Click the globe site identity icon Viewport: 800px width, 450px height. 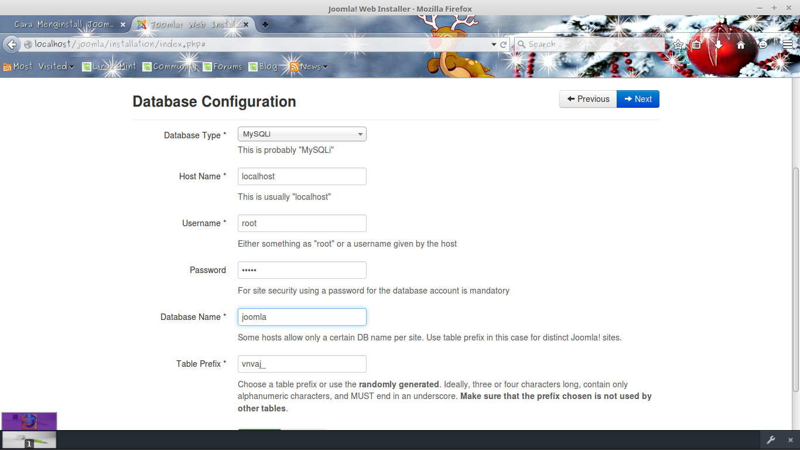[28, 45]
